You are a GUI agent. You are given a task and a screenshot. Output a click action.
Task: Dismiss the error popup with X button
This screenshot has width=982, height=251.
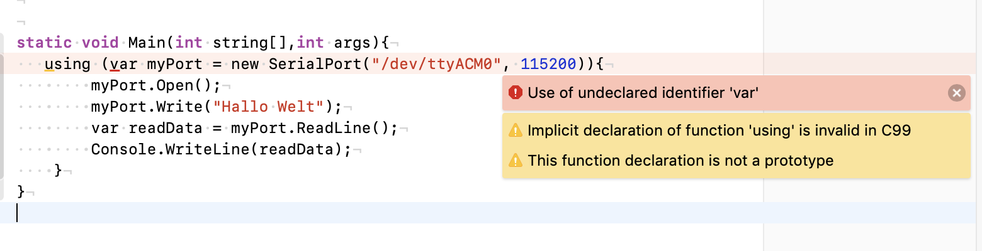pos(956,93)
